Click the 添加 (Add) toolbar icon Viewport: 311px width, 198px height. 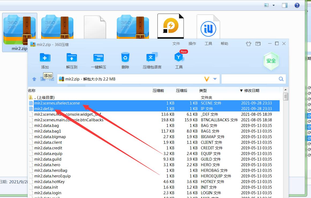pyautogui.click(x=45, y=58)
